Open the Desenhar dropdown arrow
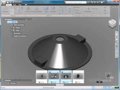 pyautogui.click(x=5, y=13)
